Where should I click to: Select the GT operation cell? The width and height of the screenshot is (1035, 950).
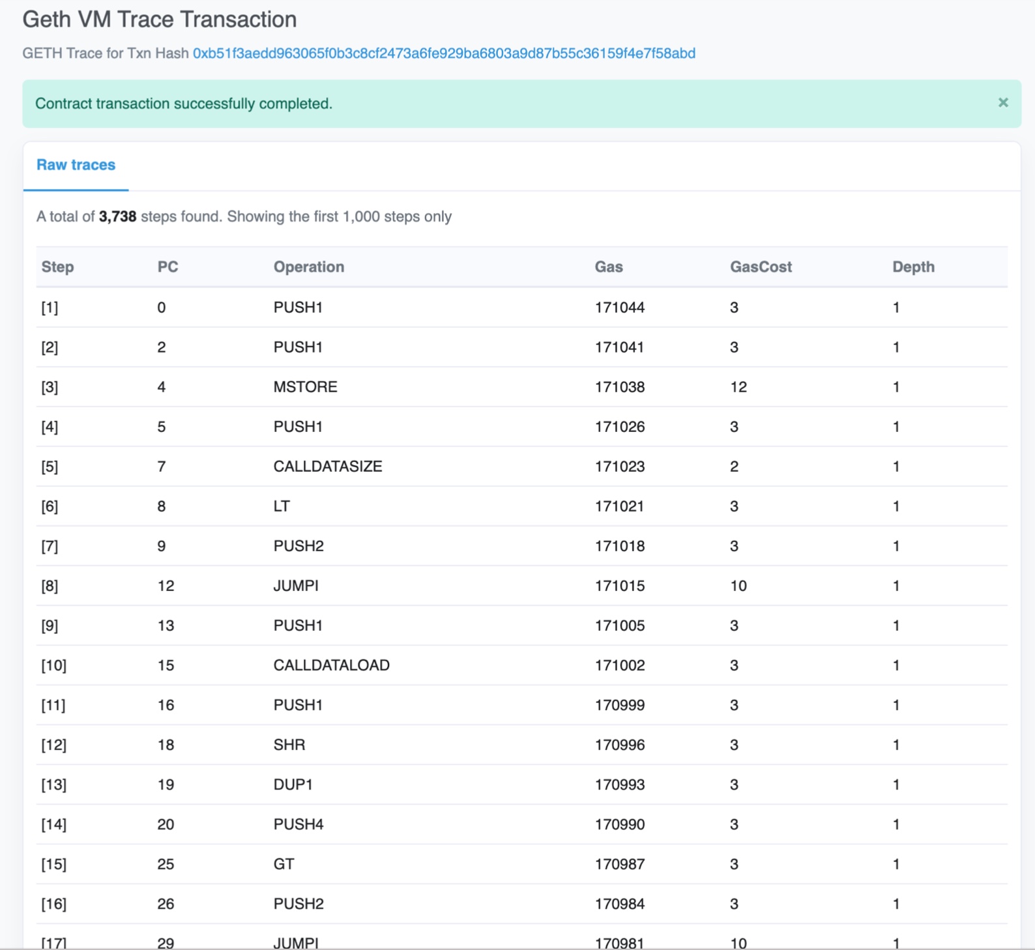pos(284,864)
